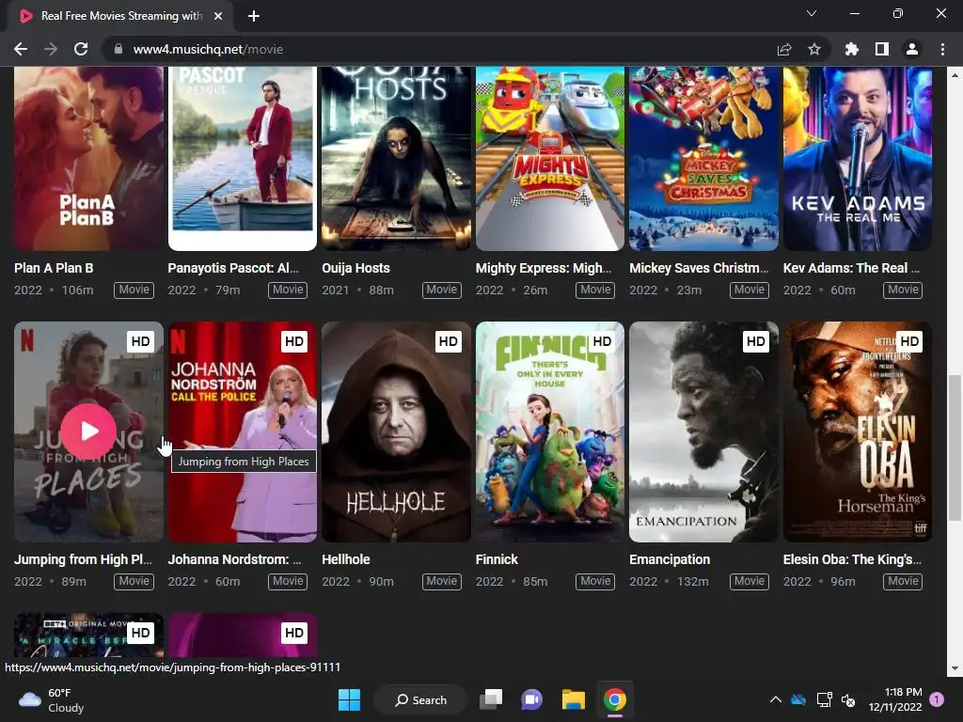Click the Emancipation title link
The width and height of the screenshot is (963, 722).
(x=670, y=559)
